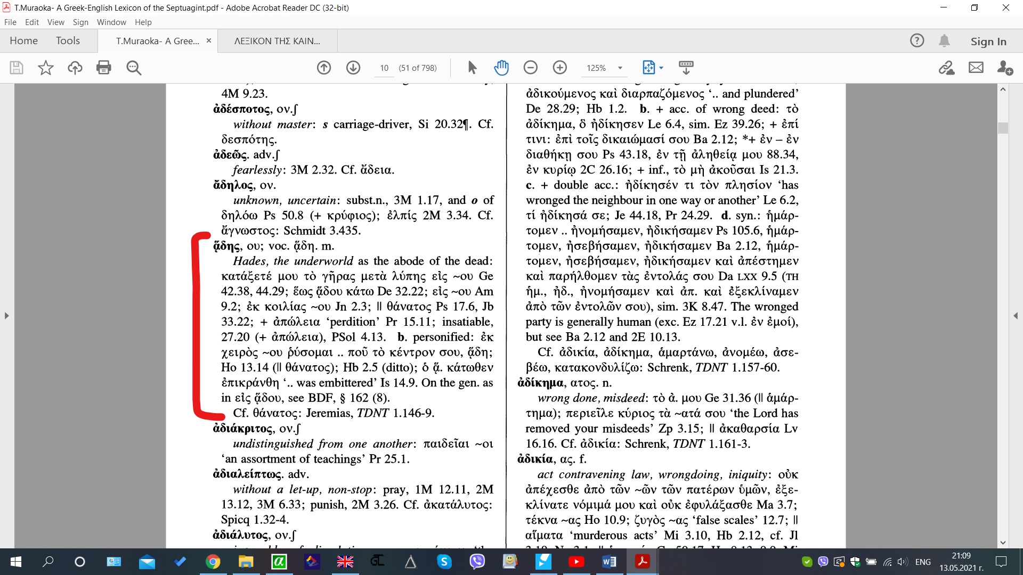Open the View menu

coord(55,22)
